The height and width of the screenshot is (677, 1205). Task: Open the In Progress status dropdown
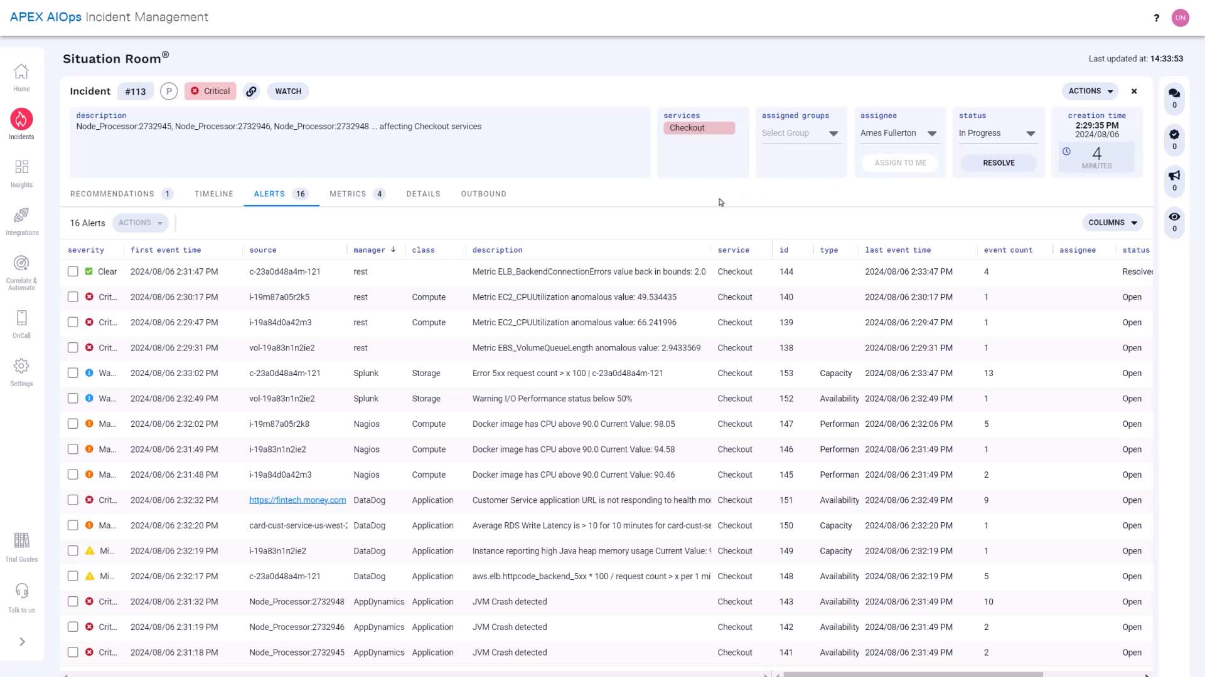[x=997, y=134]
